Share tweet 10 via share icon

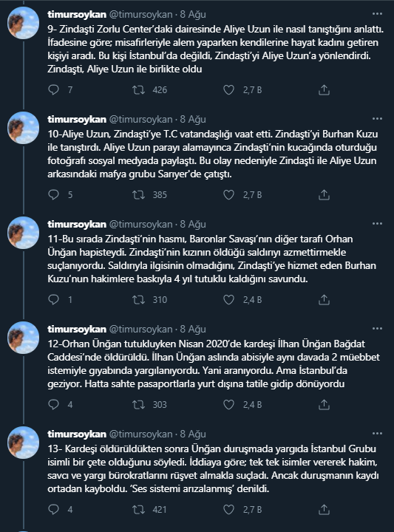tap(324, 195)
